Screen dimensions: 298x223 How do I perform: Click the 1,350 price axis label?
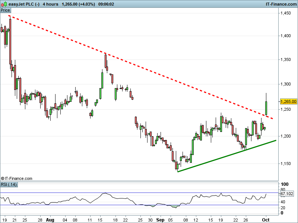(x=286, y=59)
